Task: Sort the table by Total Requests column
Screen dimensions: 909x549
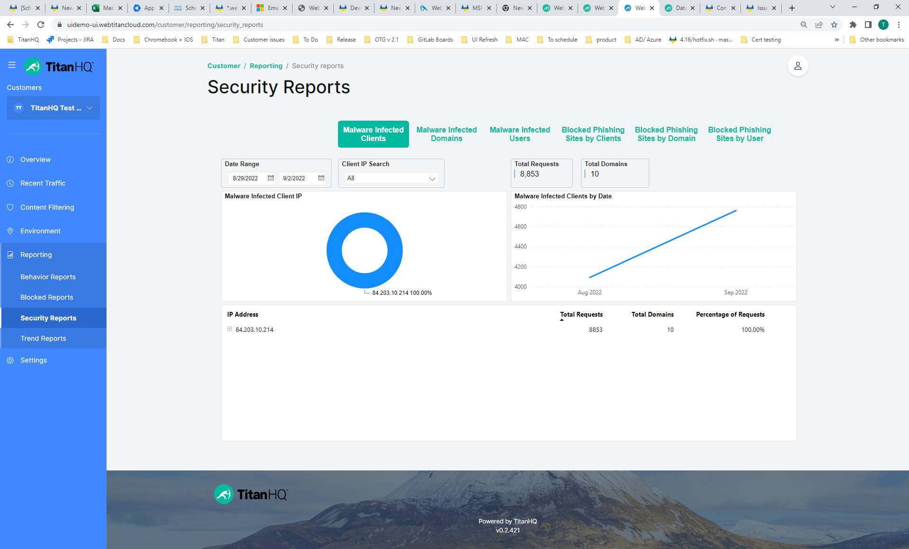Action: (581, 314)
